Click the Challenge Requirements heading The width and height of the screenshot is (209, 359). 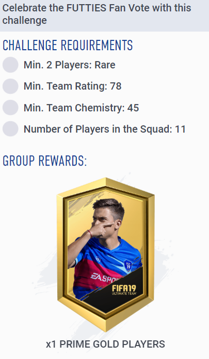pyautogui.click(x=68, y=45)
